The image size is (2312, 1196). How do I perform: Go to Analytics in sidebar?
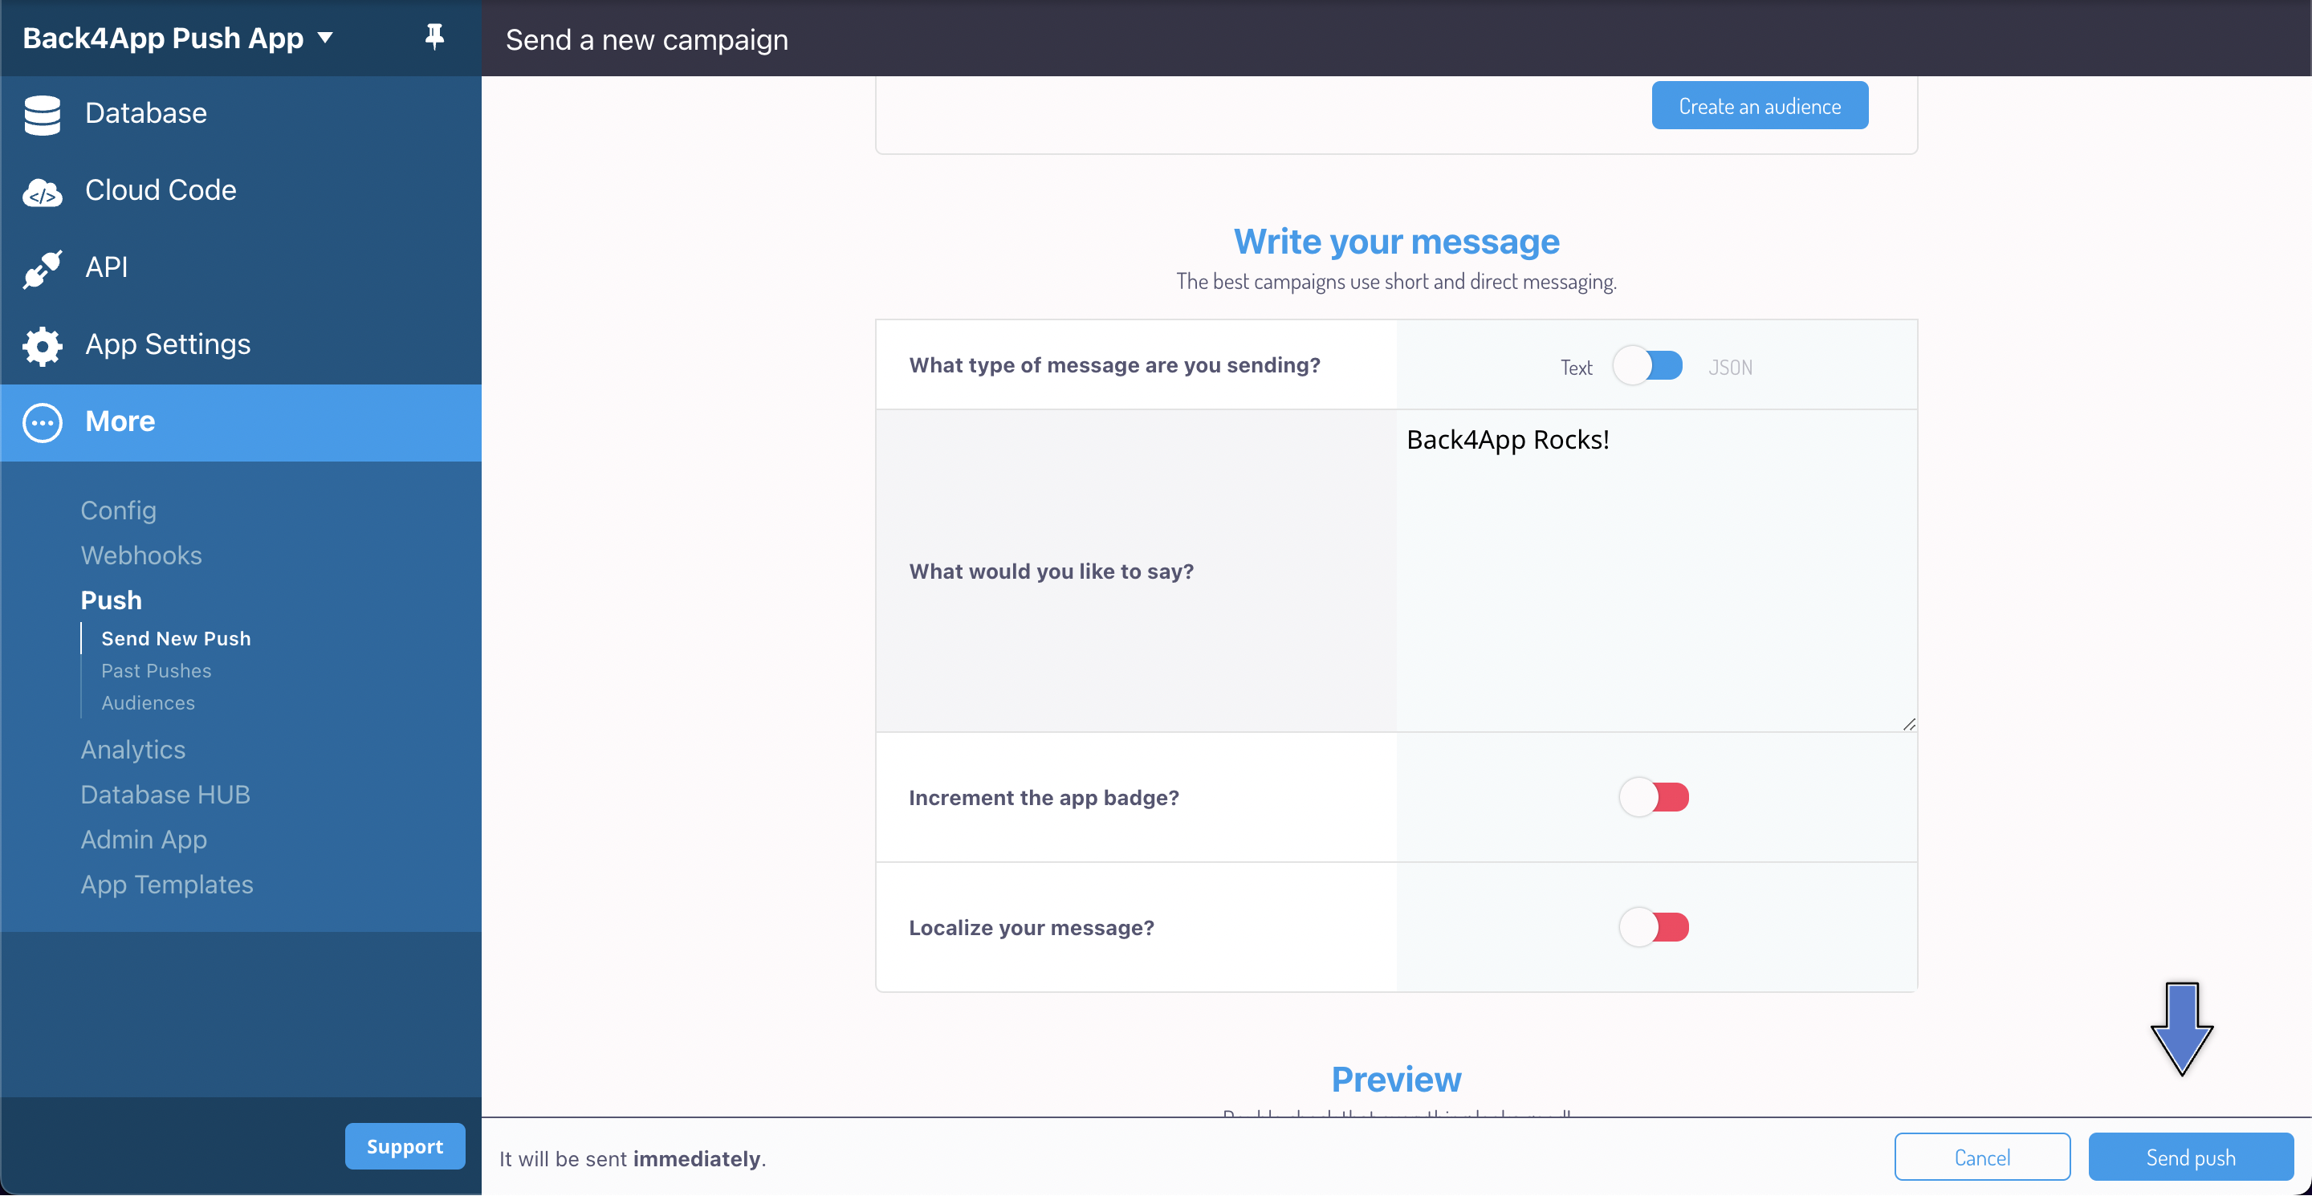[132, 750]
